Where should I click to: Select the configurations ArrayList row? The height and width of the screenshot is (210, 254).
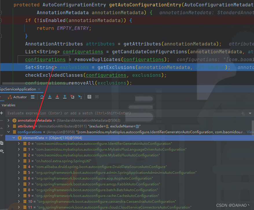point(128,132)
